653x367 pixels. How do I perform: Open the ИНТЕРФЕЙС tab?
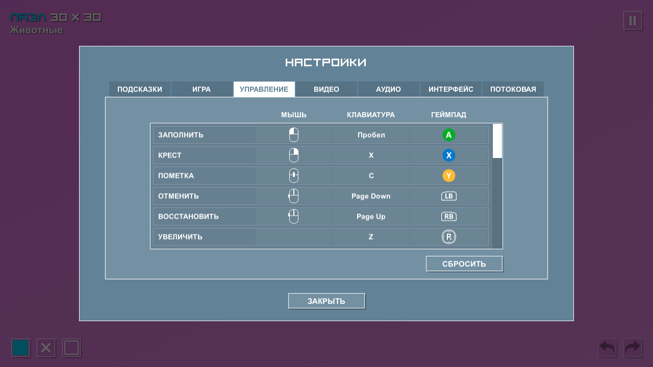[451, 89]
